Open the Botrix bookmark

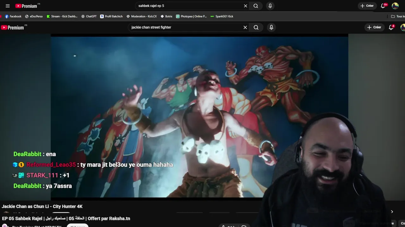click(166, 16)
